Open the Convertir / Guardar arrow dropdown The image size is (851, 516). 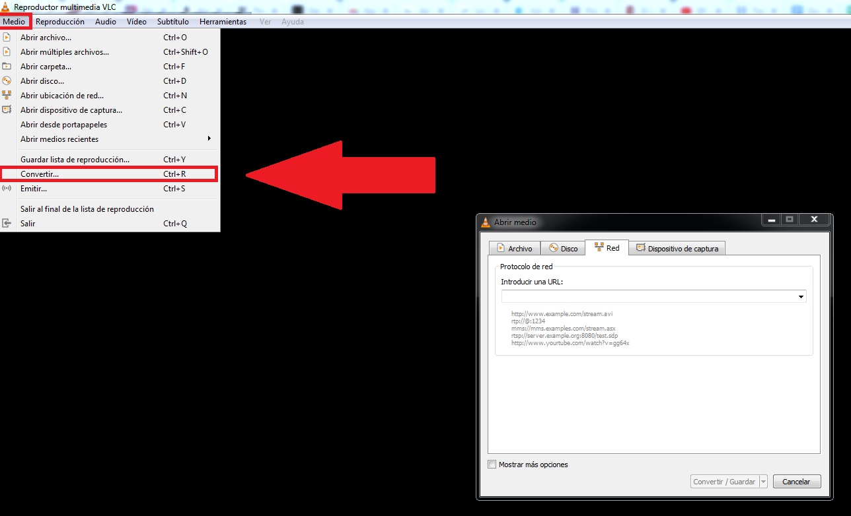click(763, 482)
